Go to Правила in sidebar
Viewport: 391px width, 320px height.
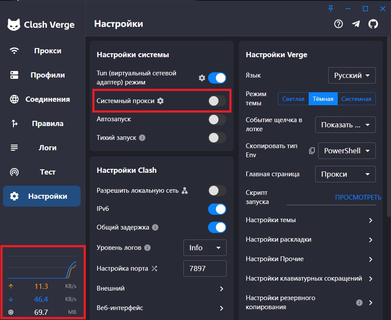42,123
